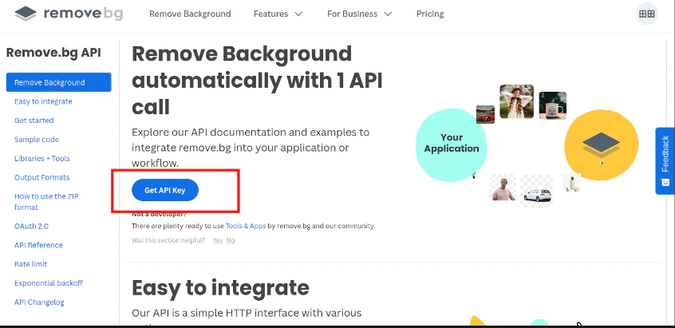Open API Changelog sidebar link
The width and height of the screenshot is (675, 328).
(x=39, y=302)
